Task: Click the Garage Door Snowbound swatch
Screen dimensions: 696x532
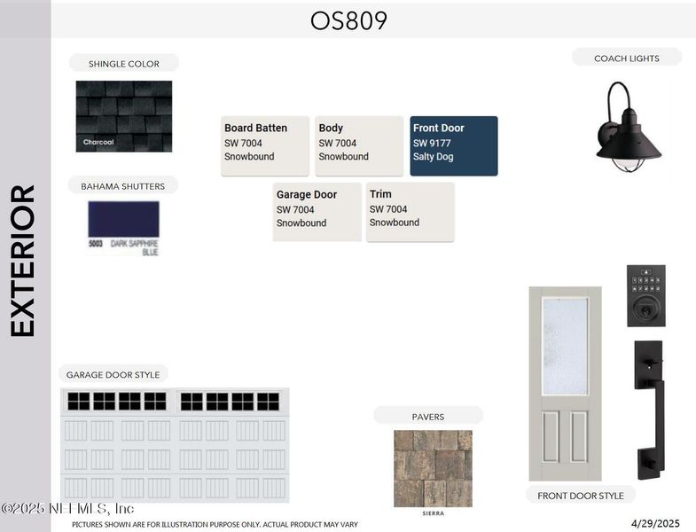Action: point(317,212)
